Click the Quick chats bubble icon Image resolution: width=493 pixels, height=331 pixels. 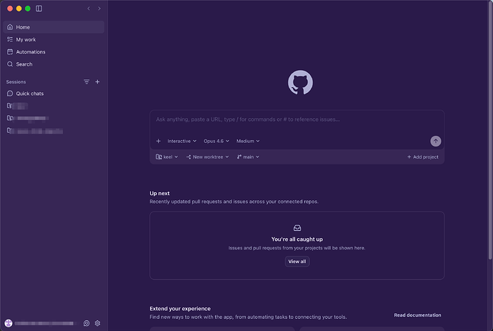click(x=10, y=94)
